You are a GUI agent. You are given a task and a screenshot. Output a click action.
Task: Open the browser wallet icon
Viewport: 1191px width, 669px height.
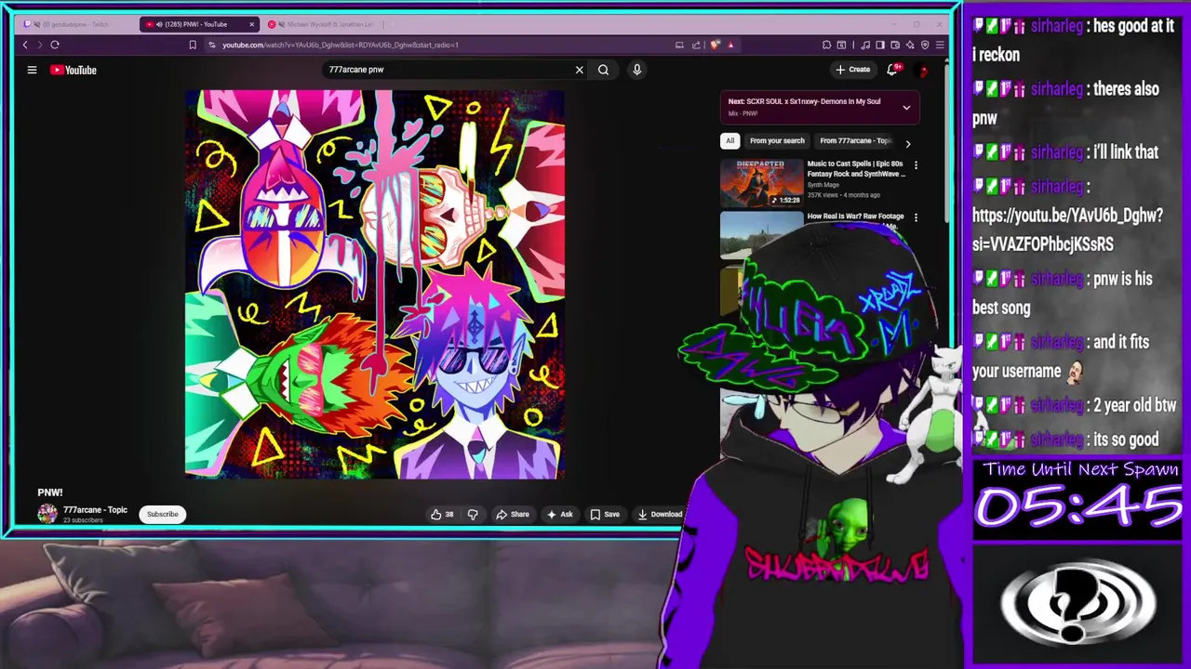895,45
